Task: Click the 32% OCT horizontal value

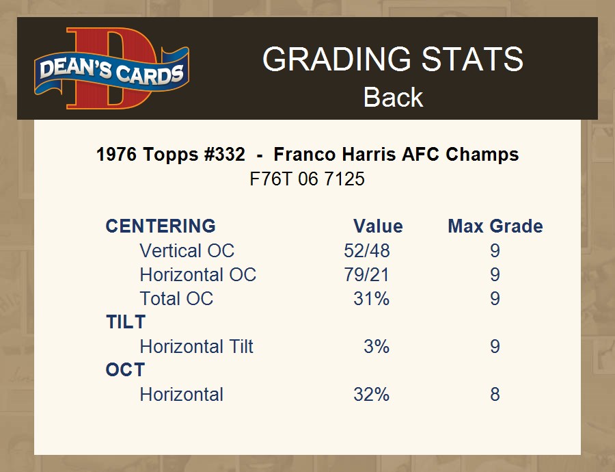Action: point(371,395)
